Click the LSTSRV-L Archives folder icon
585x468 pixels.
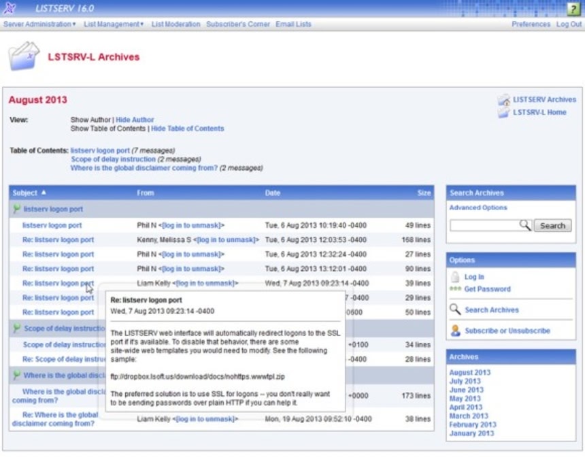[x=24, y=56]
